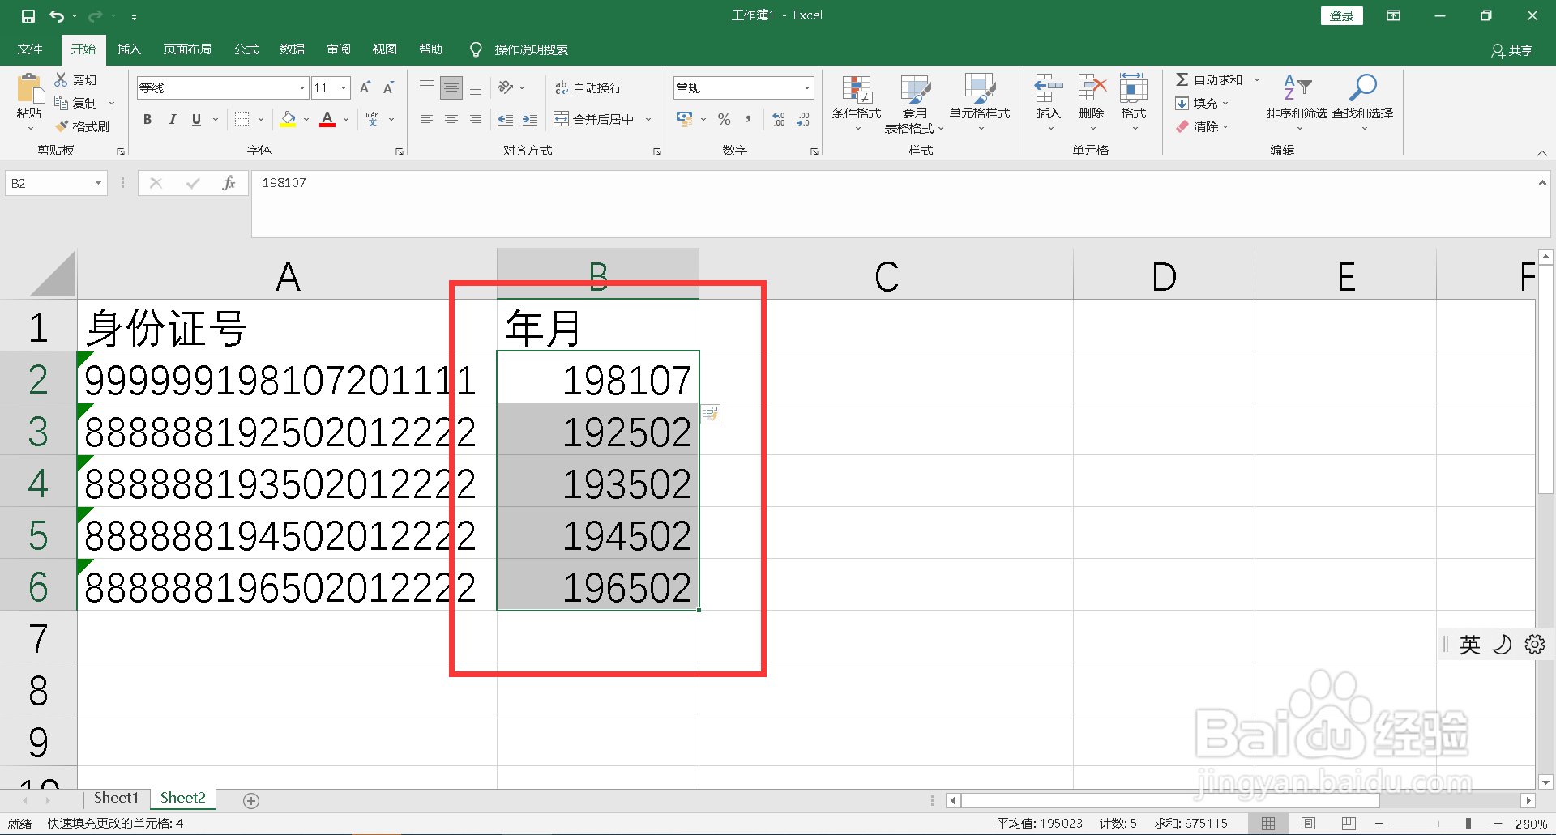The image size is (1556, 835).
Task: Click the Format Painter brush icon
Action: point(62,126)
